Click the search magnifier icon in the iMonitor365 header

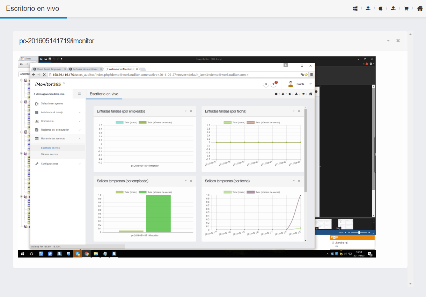click(x=266, y=84)
